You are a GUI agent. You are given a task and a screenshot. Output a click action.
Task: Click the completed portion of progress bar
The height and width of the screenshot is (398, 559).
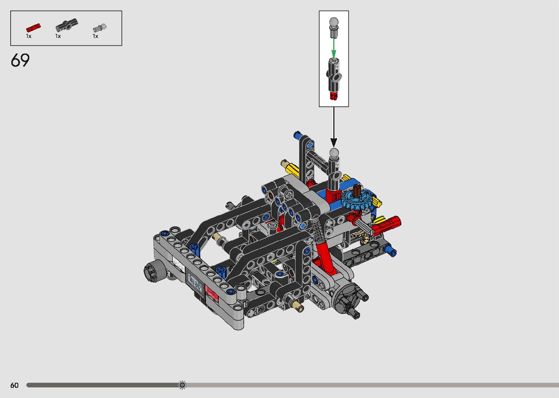point(102,385)
